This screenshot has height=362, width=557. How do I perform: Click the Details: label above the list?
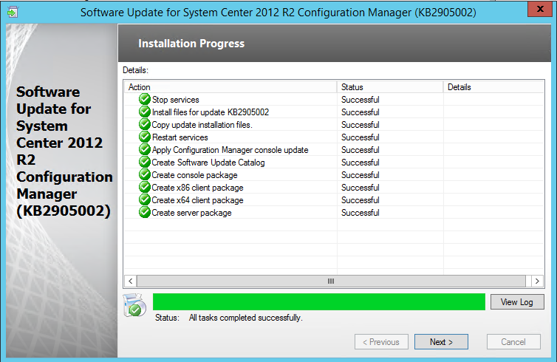135,70
